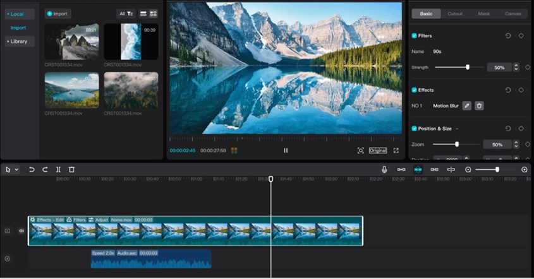
Task: Open the All media filter dropdown
Action: click(126, 13)
